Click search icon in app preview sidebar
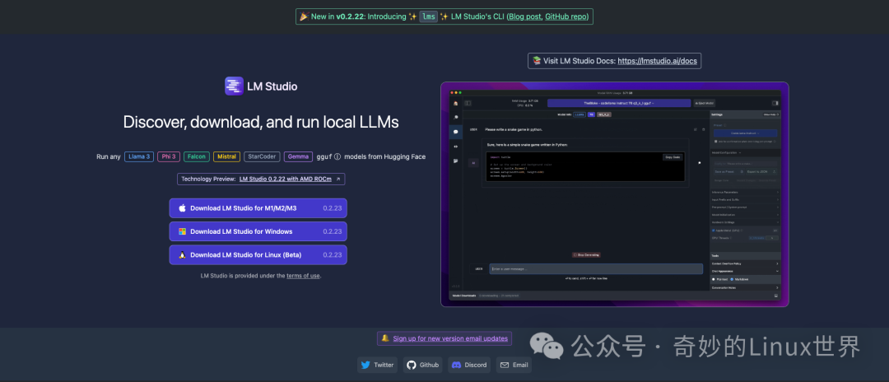889x382 pixels. 455,117
